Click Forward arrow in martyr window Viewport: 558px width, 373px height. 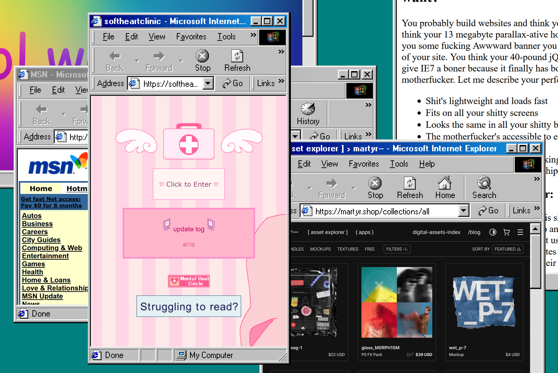click(x=332, y=183)
